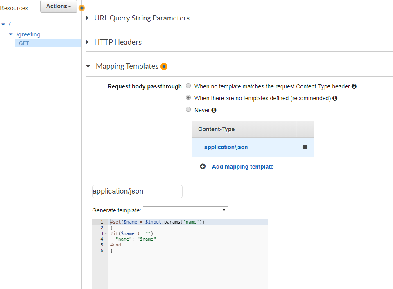The image size is (393, 289).
Task: Open the Generate template dropdown
Action: 185,210
